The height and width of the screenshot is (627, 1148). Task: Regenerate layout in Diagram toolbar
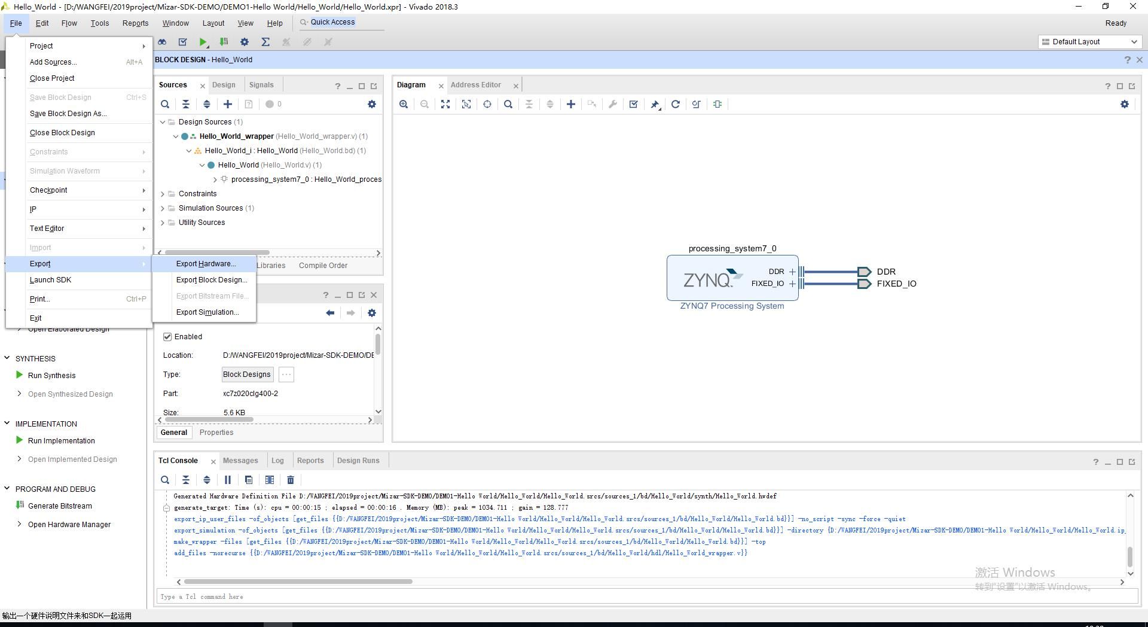click(x=676, y=104)
